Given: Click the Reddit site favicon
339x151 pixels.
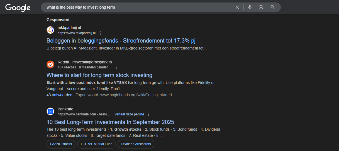Looking at the screenshot, I should (x=50, y=64).
